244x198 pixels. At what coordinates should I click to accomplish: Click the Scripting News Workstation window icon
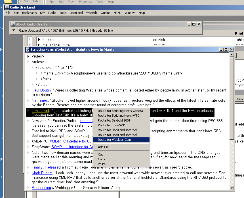(x=28, y=49)
